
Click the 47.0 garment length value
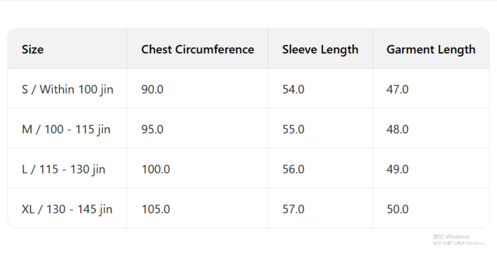398,89
